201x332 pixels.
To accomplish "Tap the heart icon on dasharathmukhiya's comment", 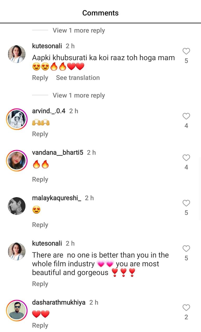I will pyautogui.click(x=186, y=307).
